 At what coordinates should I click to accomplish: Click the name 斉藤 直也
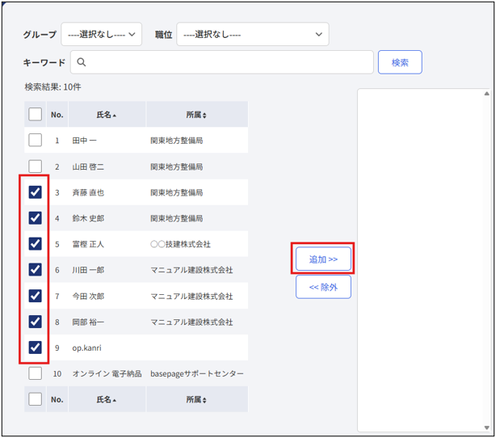(x=88, y=192)
